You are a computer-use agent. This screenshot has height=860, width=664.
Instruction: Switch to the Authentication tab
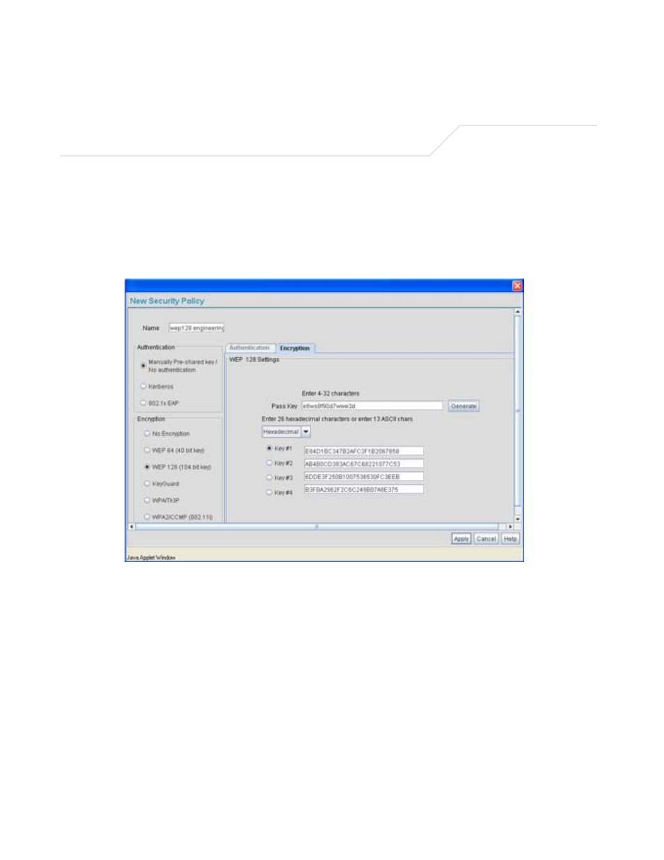(x=250, y=348)
